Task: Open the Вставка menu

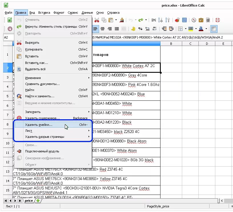Action: [44, 13]
